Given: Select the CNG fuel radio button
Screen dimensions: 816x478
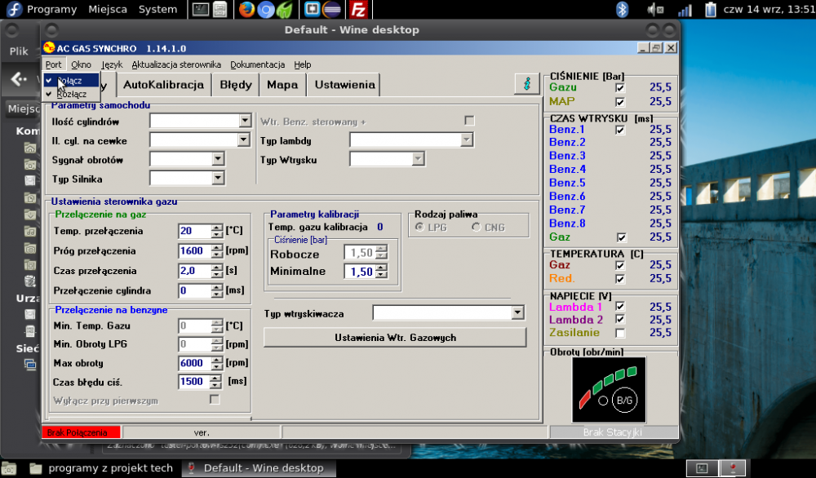Looking at the screenshot, I should point(476,228).
